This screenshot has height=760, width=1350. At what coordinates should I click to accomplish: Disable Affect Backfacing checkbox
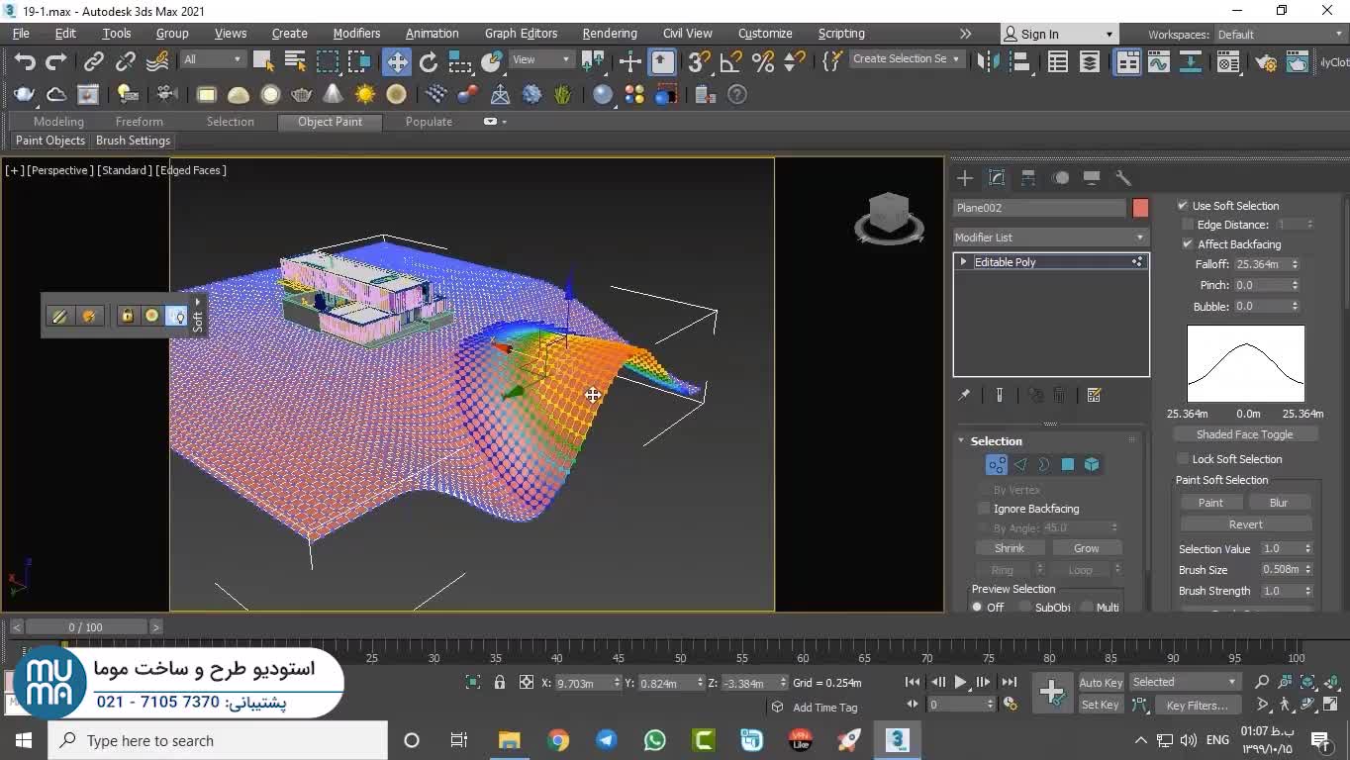[1188, 244]
